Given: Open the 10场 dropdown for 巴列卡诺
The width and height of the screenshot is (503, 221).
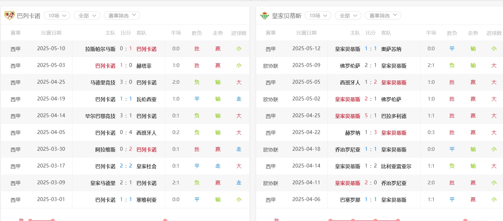Looking at the screenshot, I should tap(57, 16).
